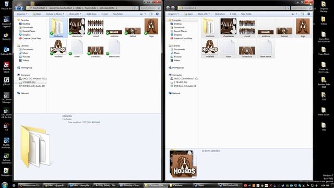
Task: Click E-mail in the left window toolbar
Action: [x=104, y=14]
